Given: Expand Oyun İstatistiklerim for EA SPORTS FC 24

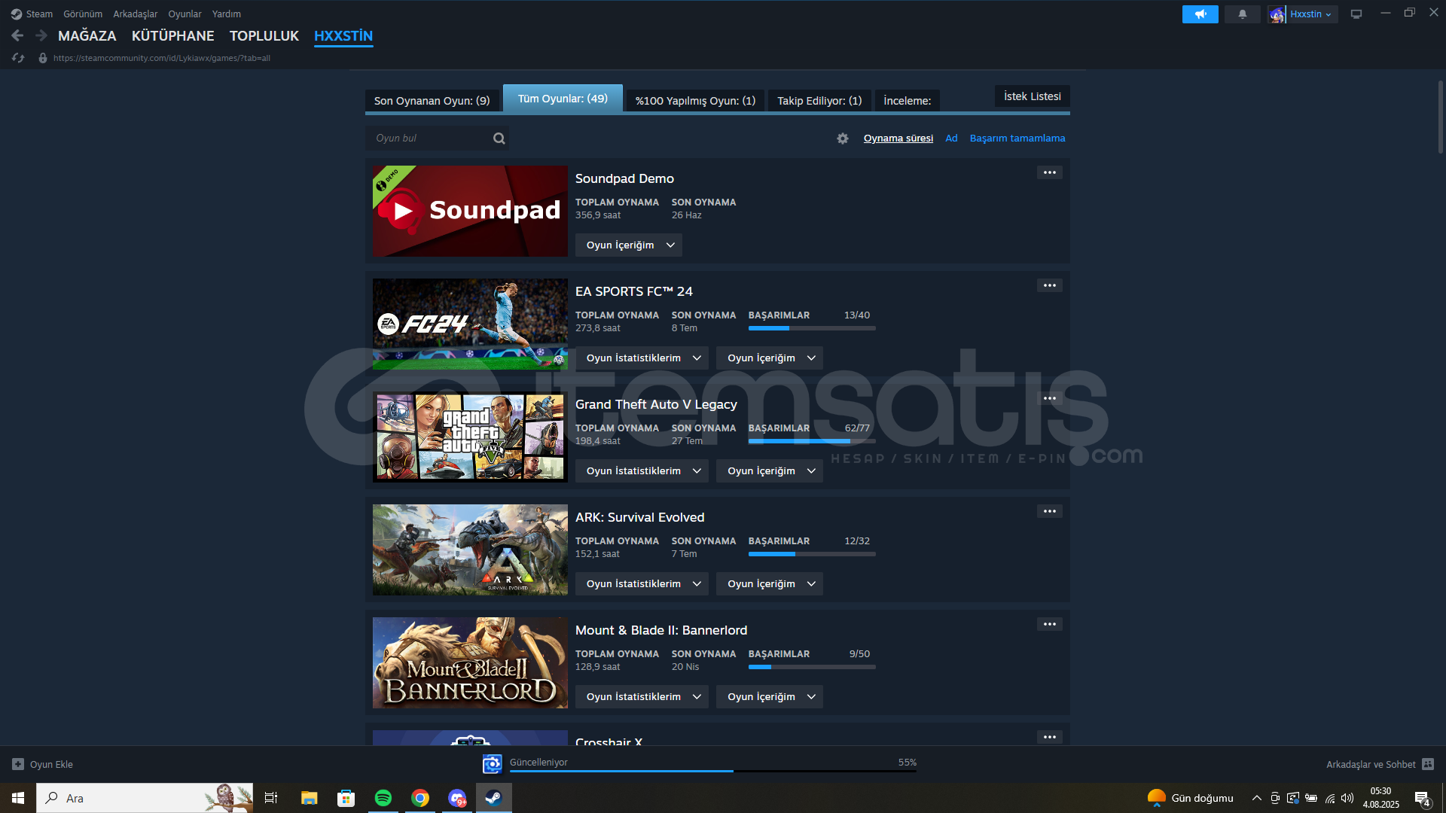Looking at the screenshot, I should [642, 358].
